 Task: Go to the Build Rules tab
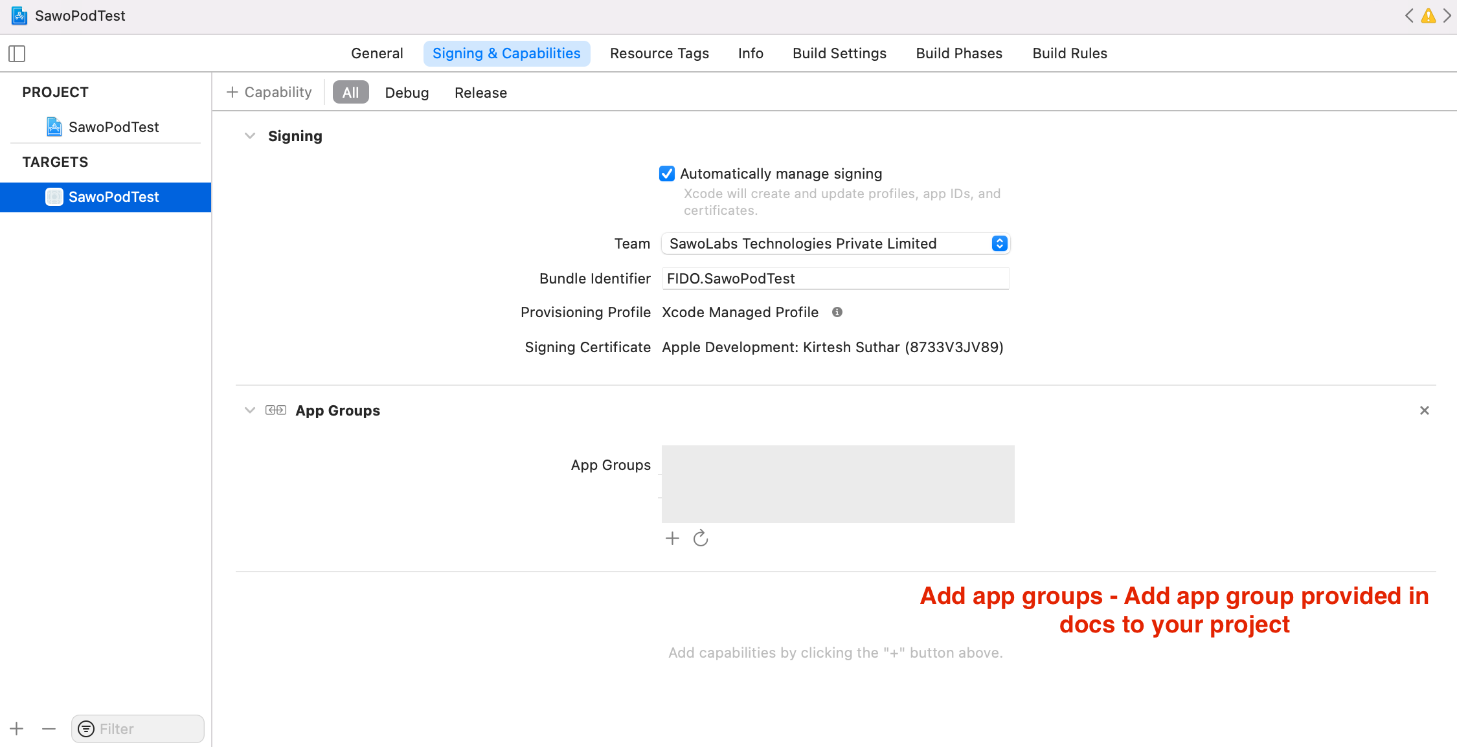(1070, 54)
